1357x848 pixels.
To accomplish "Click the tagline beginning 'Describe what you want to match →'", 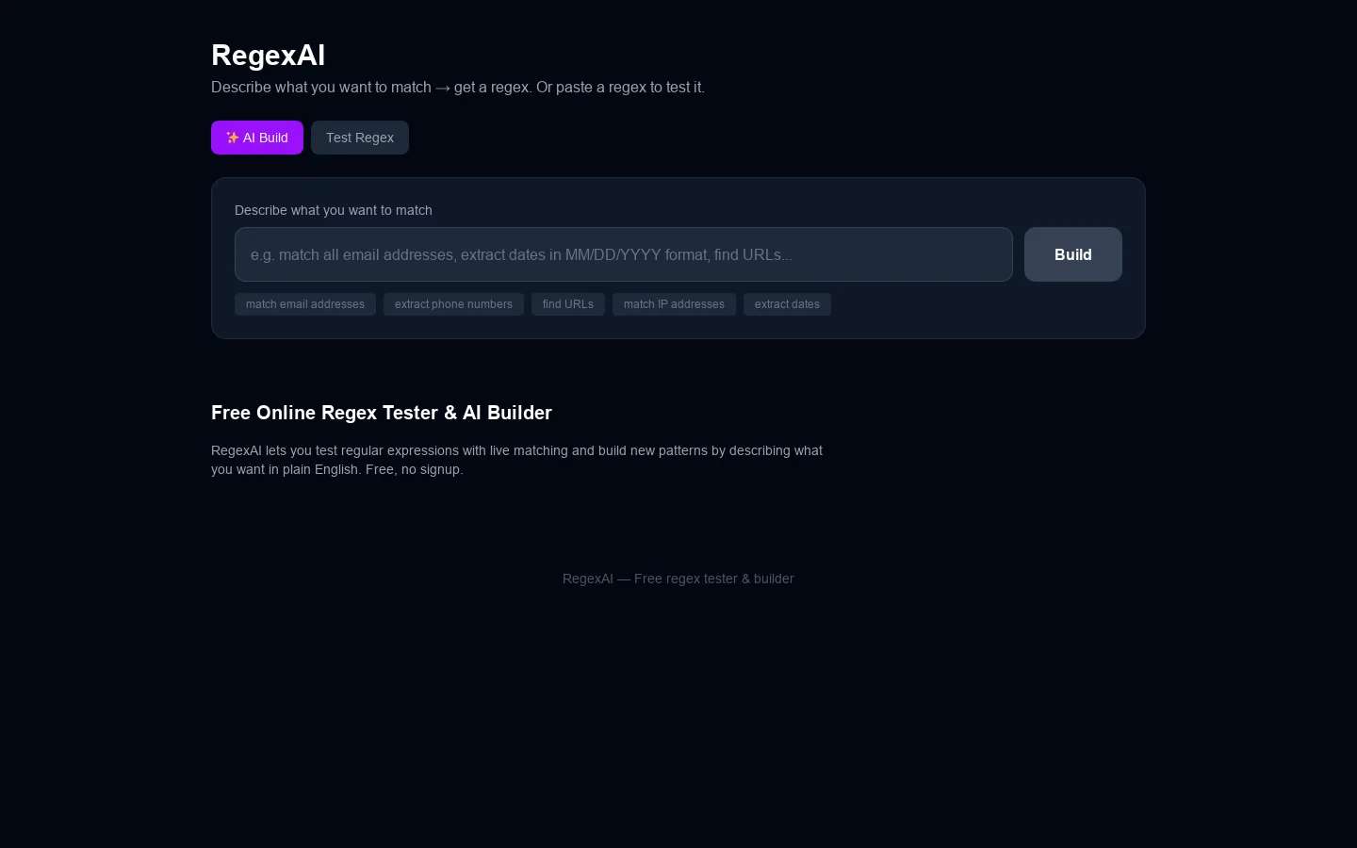I will point(458,88).
